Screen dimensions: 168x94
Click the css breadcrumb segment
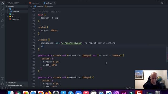pos(31,6)
